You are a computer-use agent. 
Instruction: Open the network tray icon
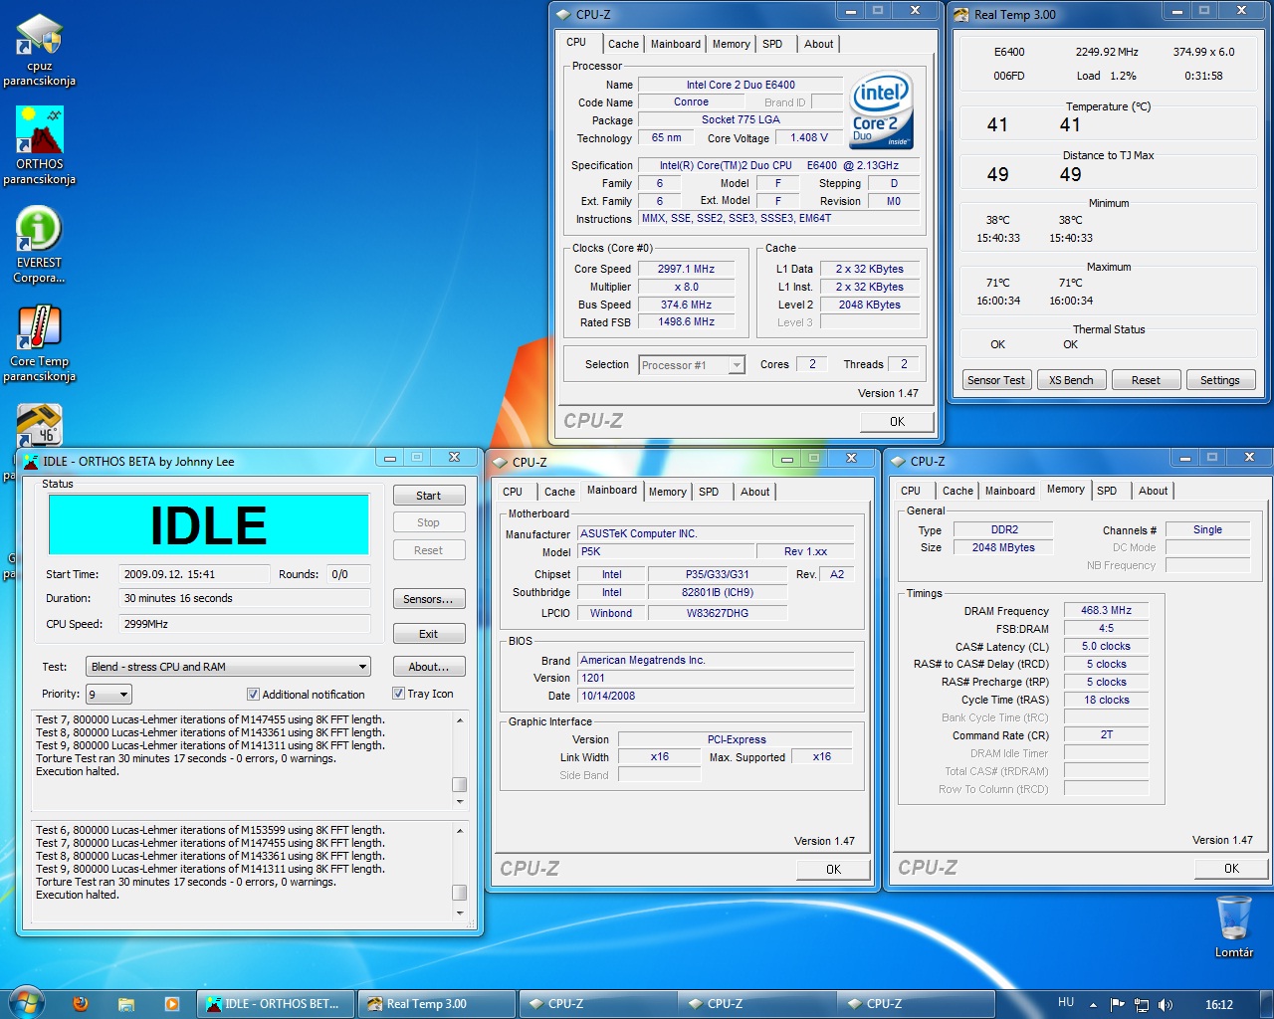point(1141,1005)
